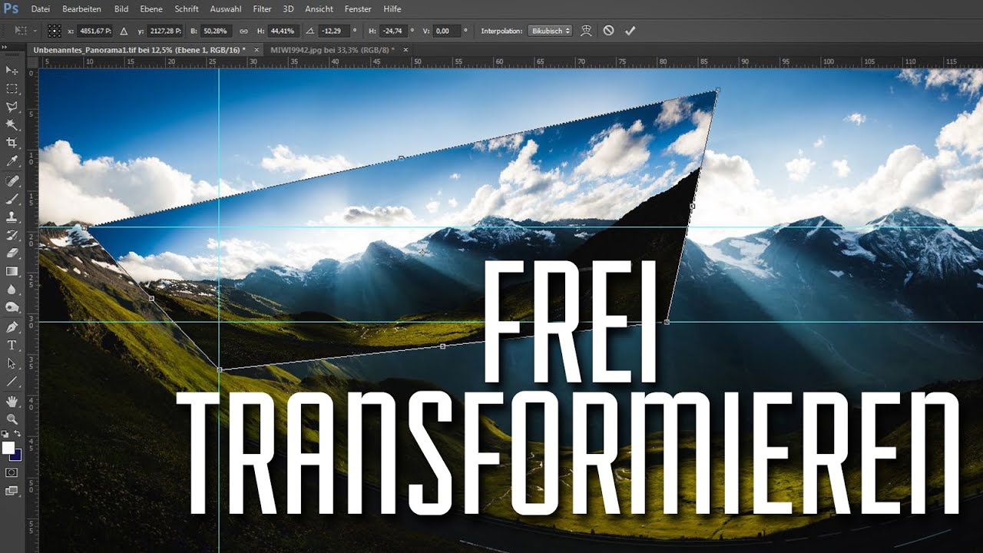This screenshot has height=553, width=983.
Task: Open the Bild menu
Action: pos(121,8)
